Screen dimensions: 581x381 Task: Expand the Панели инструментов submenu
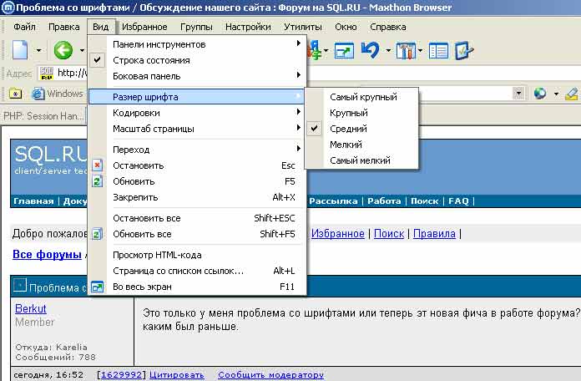(159, 44)
